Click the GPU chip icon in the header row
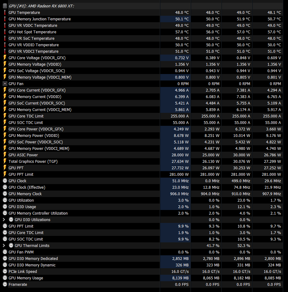288x292 pixels. [x=5, y=6]
